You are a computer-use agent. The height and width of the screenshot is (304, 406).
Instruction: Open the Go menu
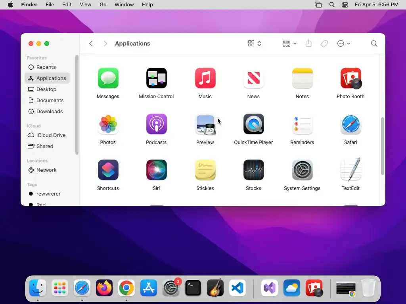[x=103, y=5]
